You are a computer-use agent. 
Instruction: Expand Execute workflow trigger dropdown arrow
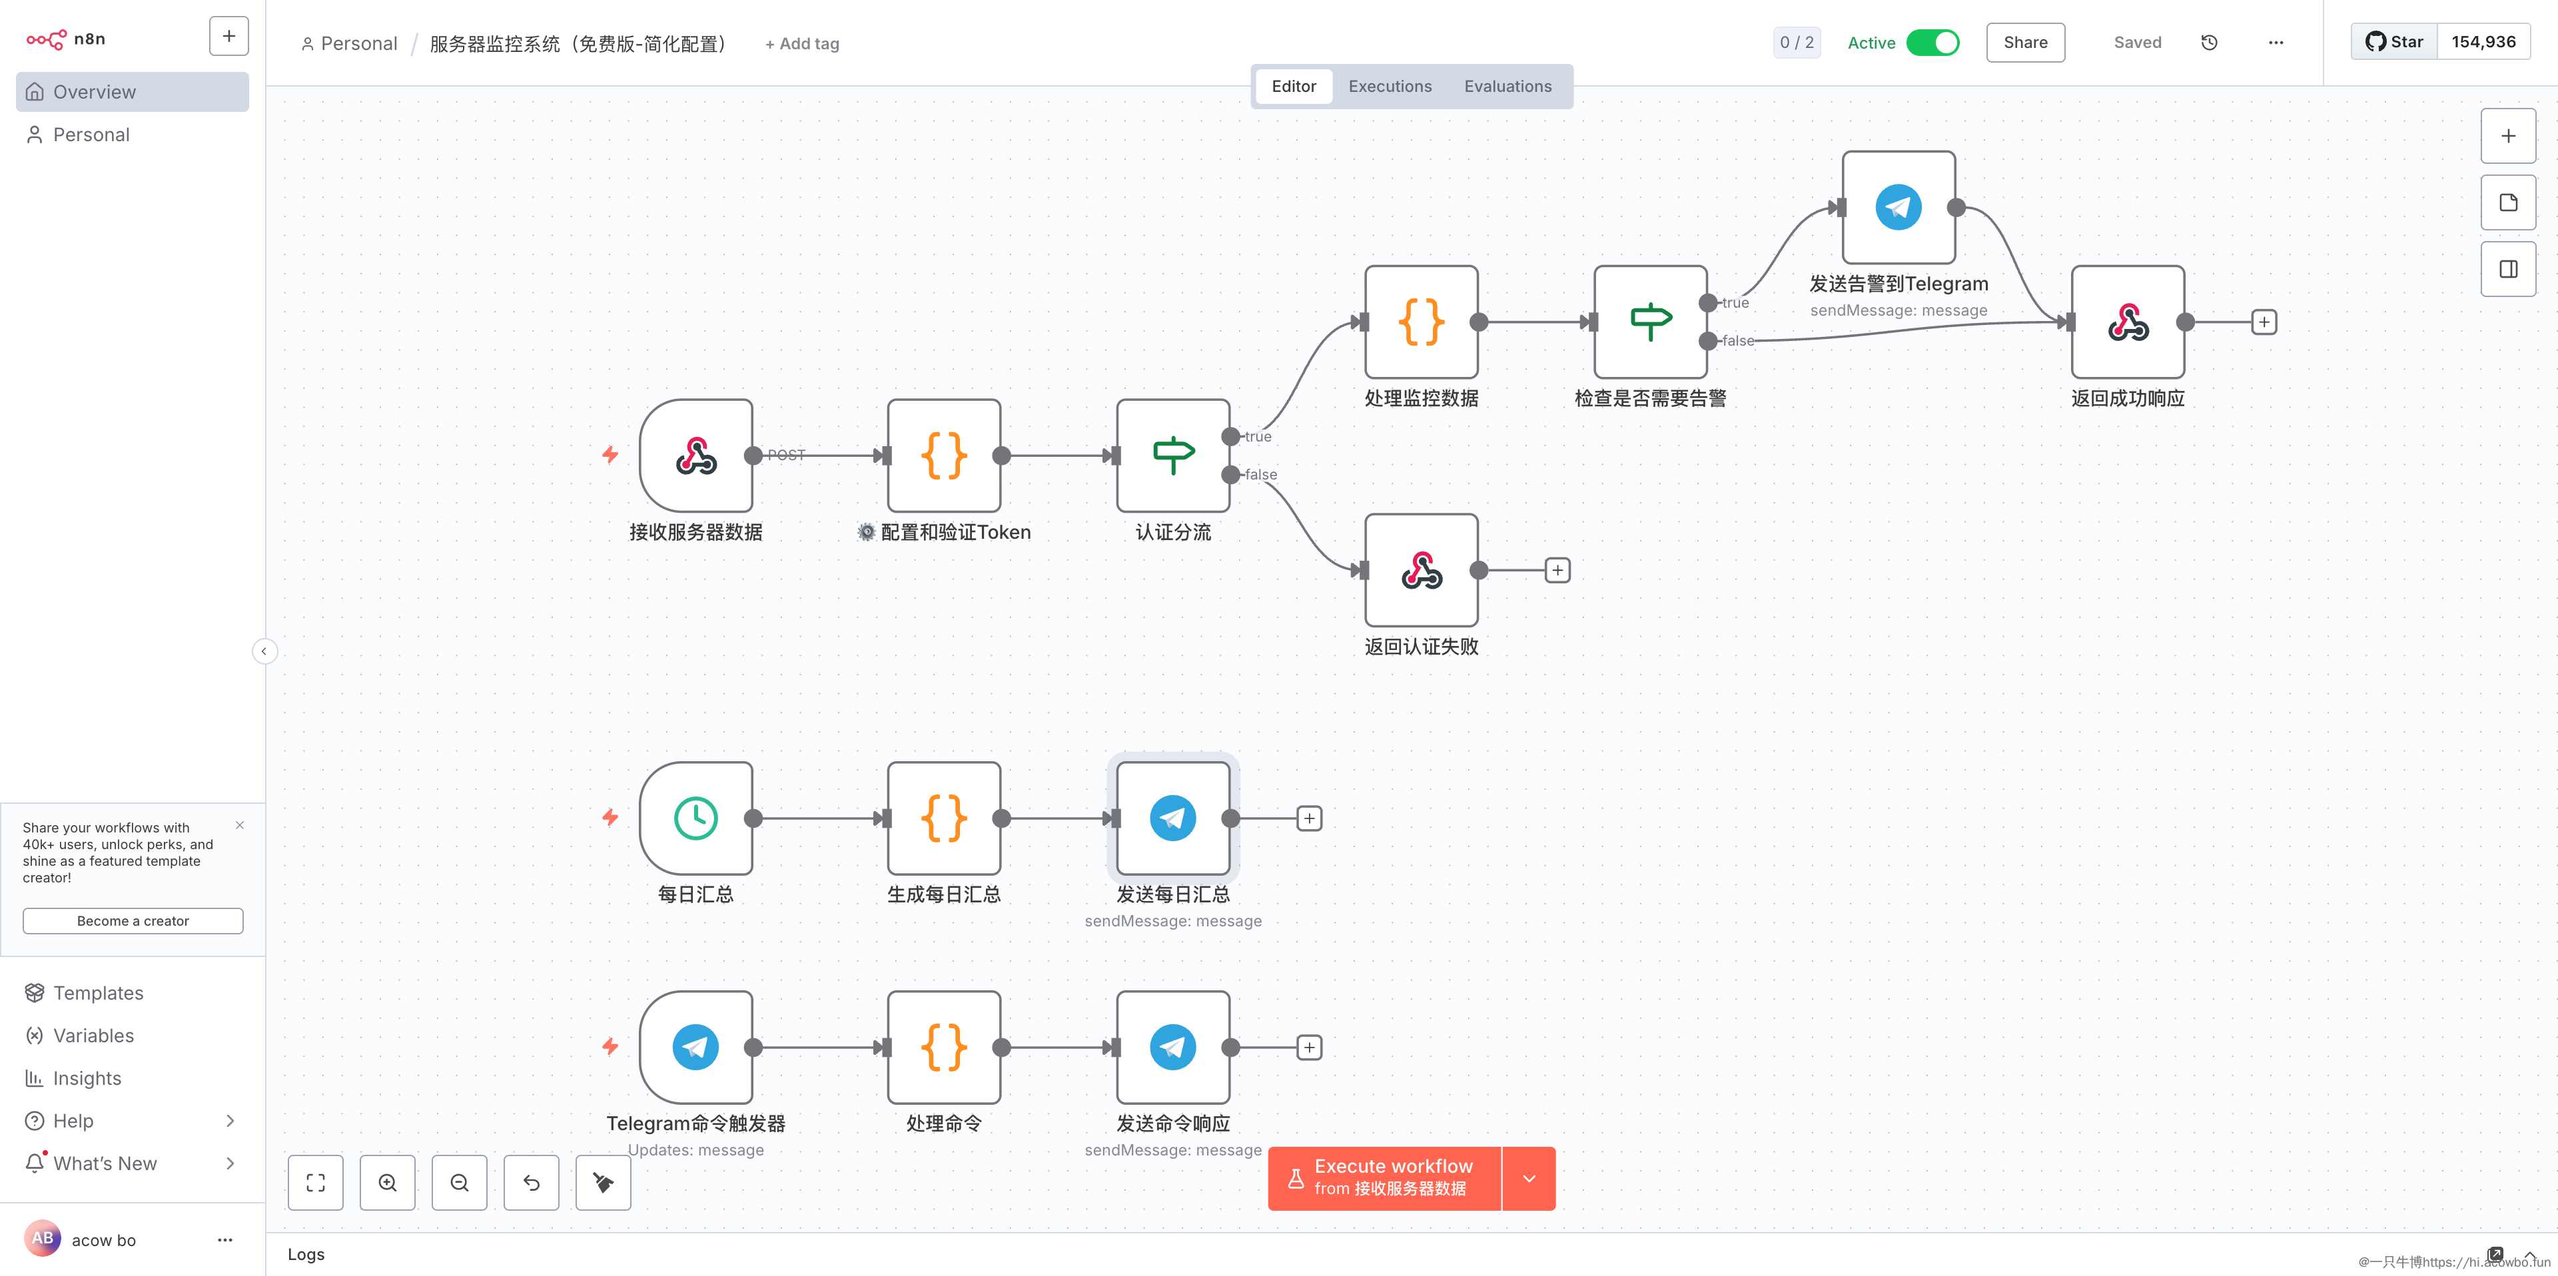pyautogui.click(x=1528, y=1179)
